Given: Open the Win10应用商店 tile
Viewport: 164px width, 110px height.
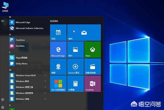Looking at the screenshot, I should pyautogui.click(x=58, y=84).
